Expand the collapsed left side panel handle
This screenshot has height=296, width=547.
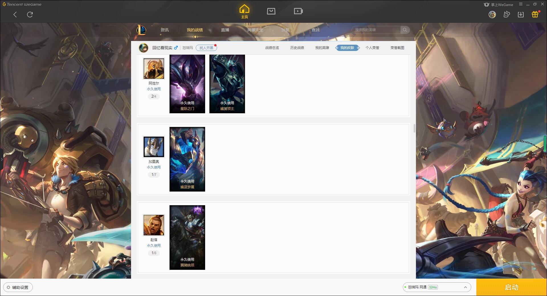pos(1,159)
